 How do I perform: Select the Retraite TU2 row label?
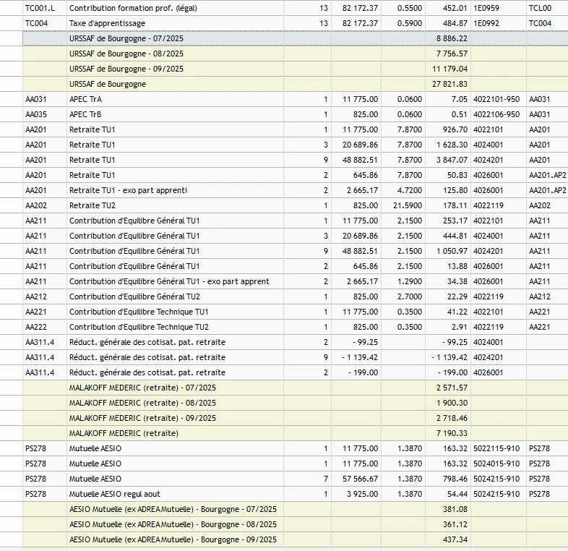point(92,205)
